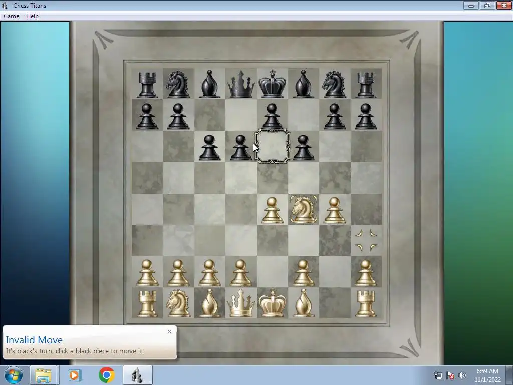
Task: Click the white rook on a1
Action: click(147, 304)
